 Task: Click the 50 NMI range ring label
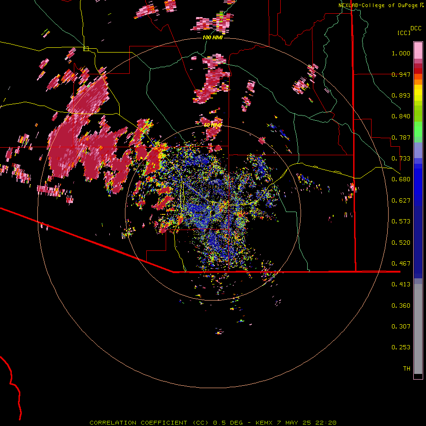pos(213,125)
